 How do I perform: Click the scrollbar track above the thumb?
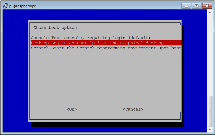pos(210,55)
